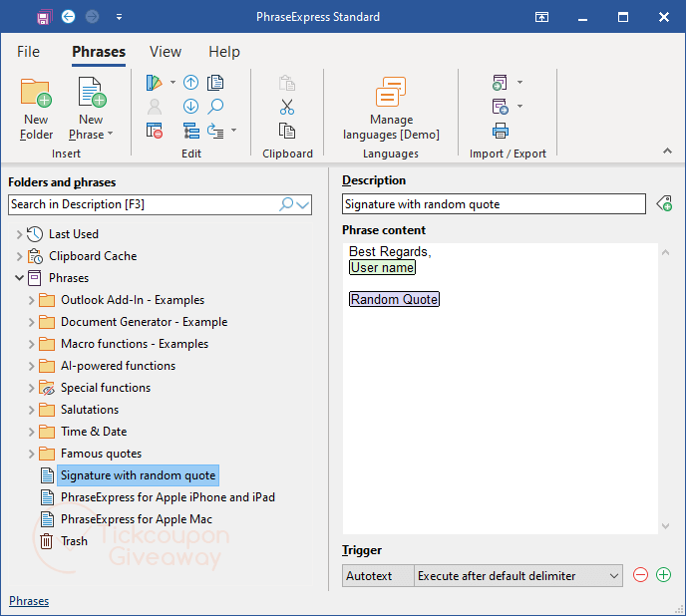Open the export icon dropdown arrow

[x=519, y=106]
